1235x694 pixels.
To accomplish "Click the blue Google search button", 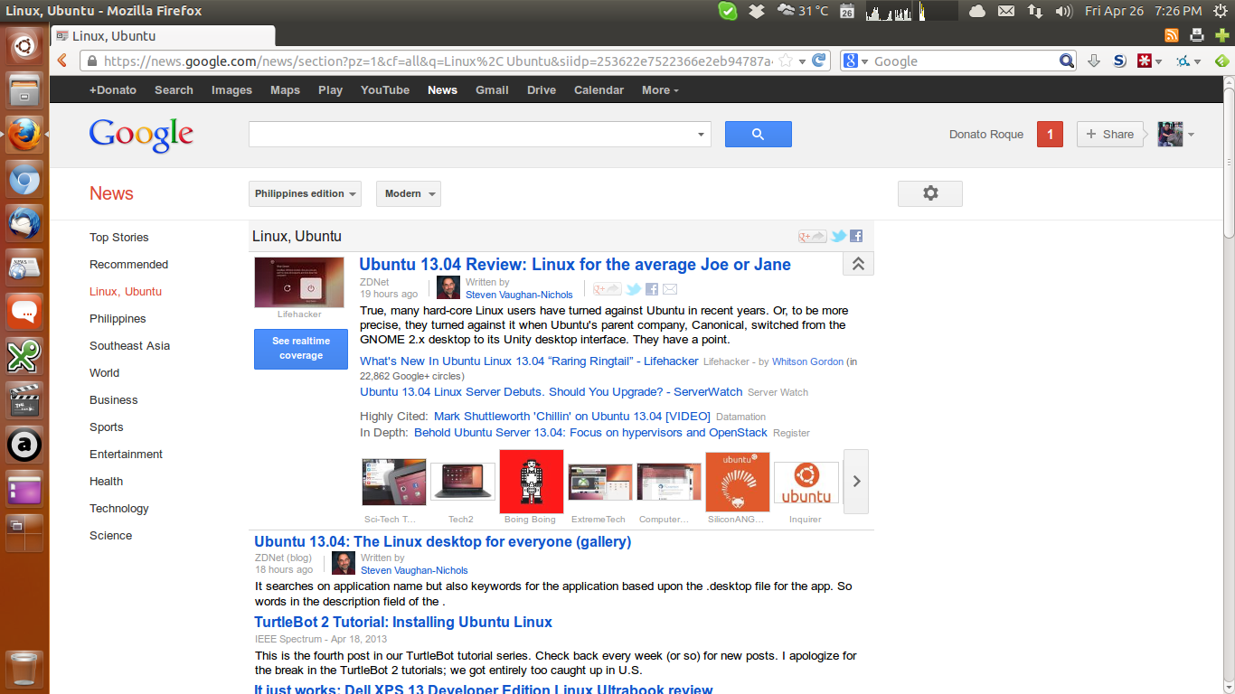I will pyautogui.click(x=758, y=134).
